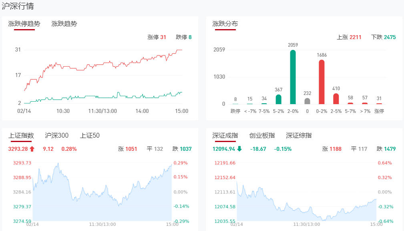Viewport: 404px width, 231px height.
Task: Click the 下跌 2475 count label
Action: [383, 37]
